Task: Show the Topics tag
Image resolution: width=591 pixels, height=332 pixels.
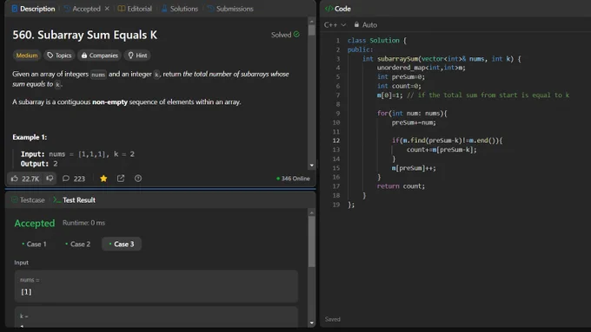Action: pyautogui.click(x=59, y=55)
